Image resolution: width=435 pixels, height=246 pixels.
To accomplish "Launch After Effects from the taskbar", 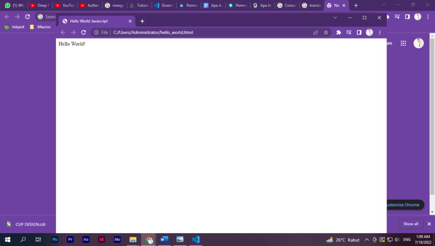I will 86,240.
